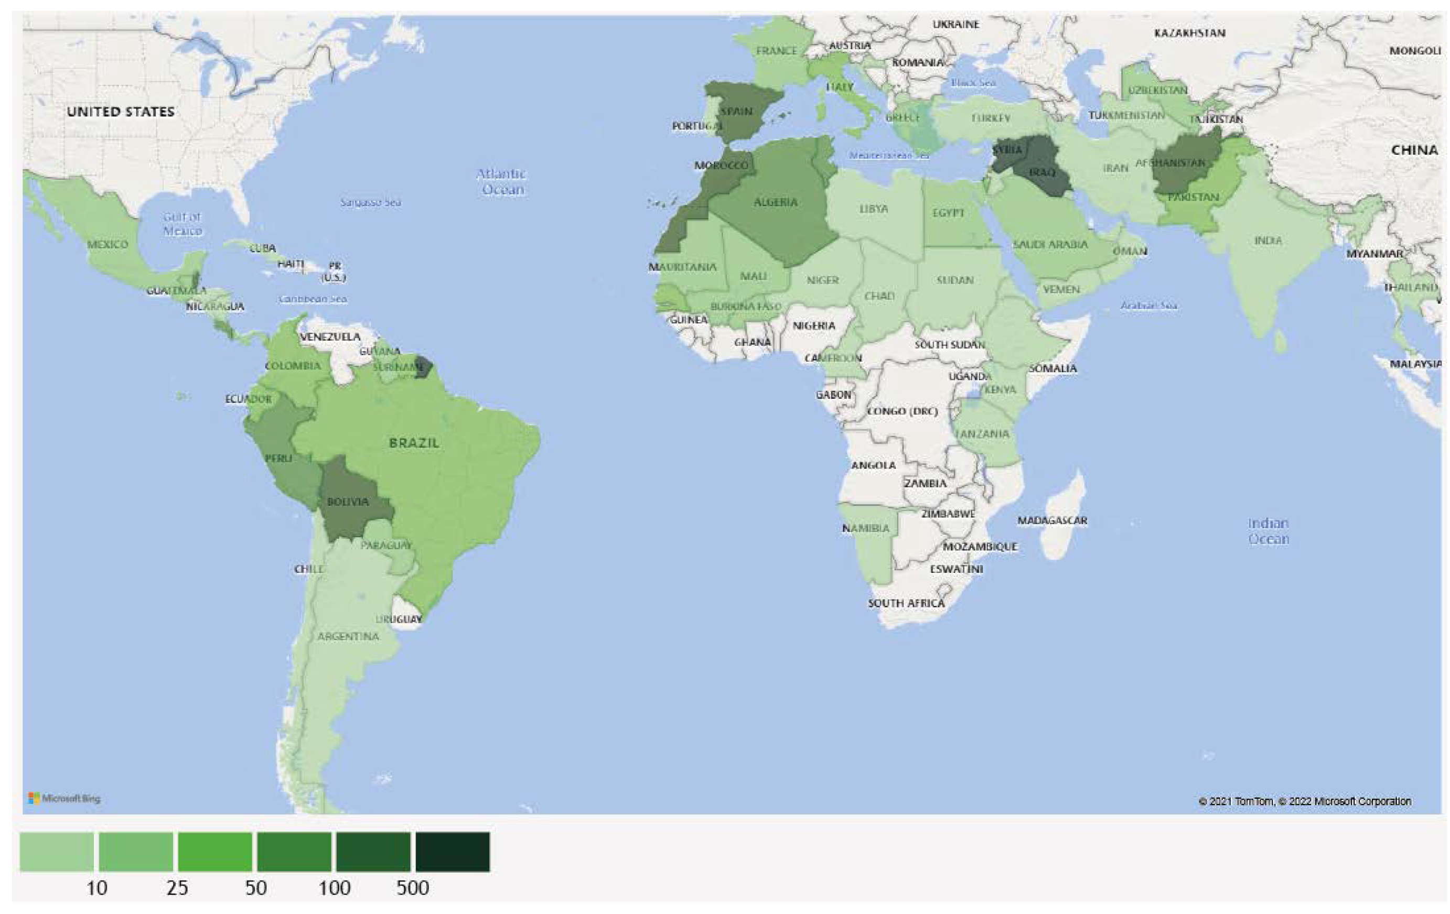The height and width of the screenshot is (914, 1450).
Task: Click the Saudi Arabia region
Action: coord(1051,244)
